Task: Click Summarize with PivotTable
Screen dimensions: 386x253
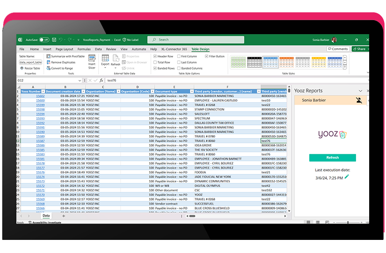Action: tap(65, 57)
